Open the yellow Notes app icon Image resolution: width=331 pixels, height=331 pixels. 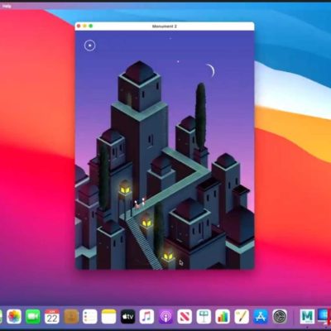point(108,316)
